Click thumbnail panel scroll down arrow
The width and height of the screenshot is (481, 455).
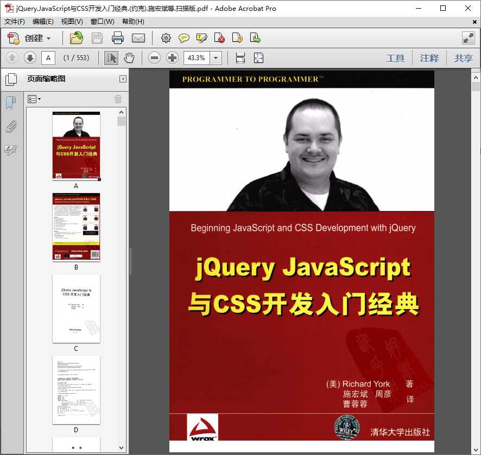pos(122,447)
